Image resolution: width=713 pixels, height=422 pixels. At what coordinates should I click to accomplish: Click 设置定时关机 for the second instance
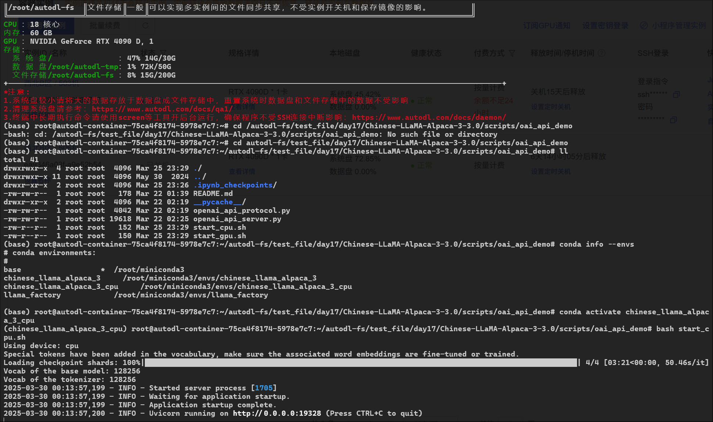click(x=551, y=171)
